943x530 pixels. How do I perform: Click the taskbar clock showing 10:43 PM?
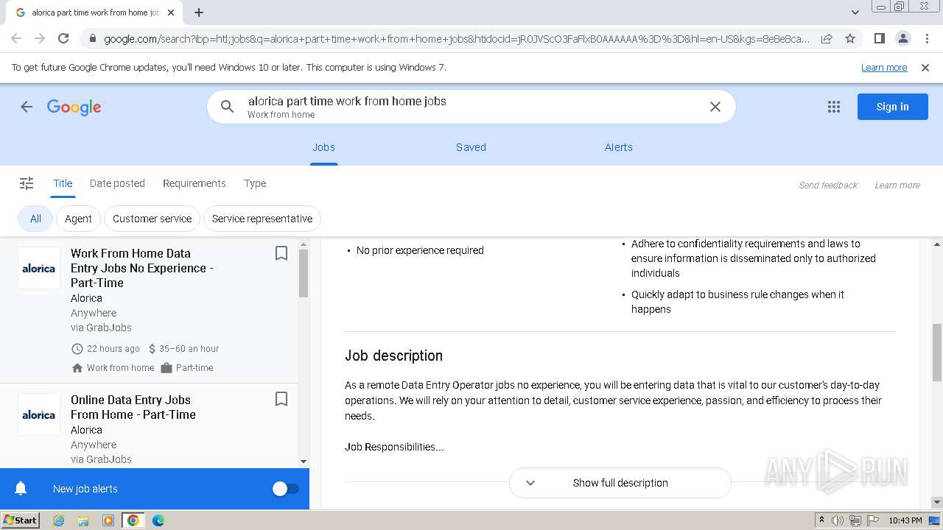(905, 520)
